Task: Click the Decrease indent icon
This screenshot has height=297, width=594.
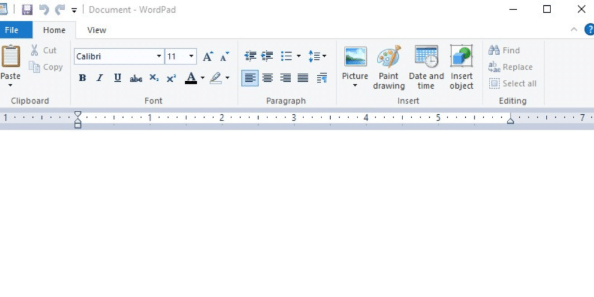Action: coord(250,56)
